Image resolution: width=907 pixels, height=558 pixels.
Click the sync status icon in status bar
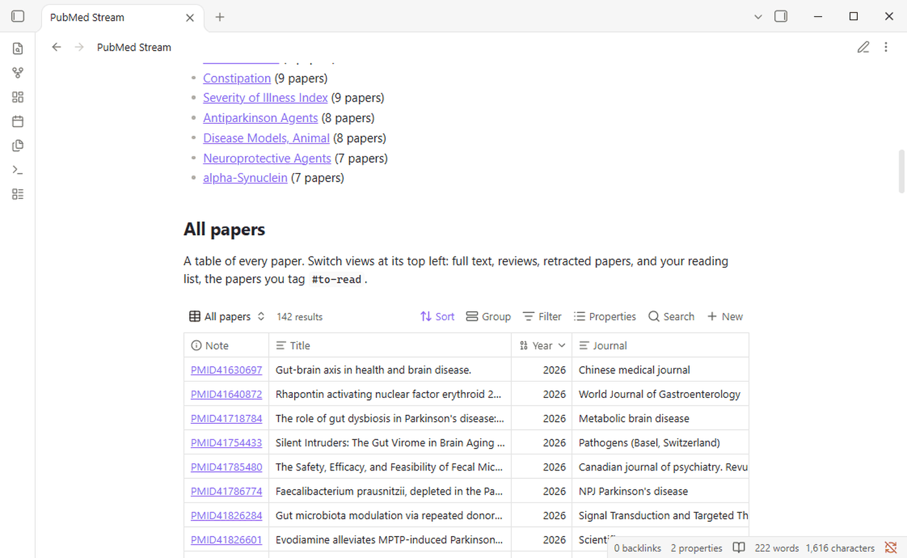pos(891,548)
